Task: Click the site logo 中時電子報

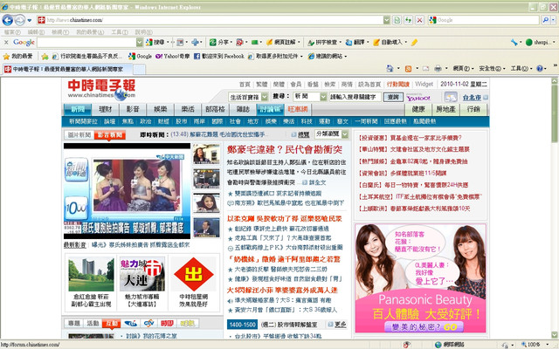Action: coord(101,89)
